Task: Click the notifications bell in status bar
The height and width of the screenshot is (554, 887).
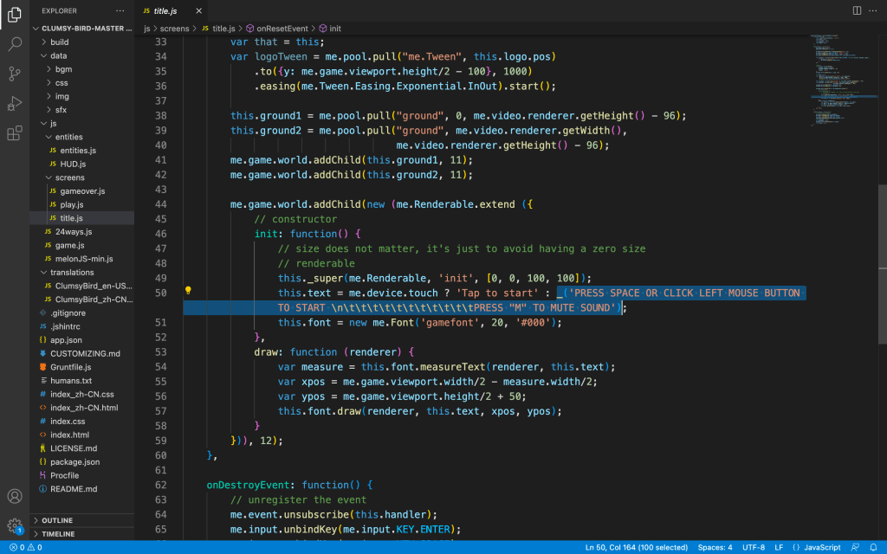Action: click(x=873, y=547)
